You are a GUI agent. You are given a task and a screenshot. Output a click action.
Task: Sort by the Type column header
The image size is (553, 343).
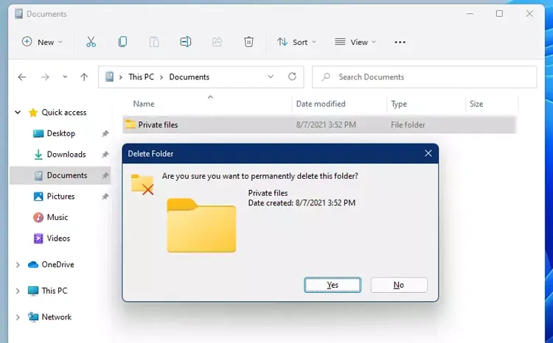(399, 104)
